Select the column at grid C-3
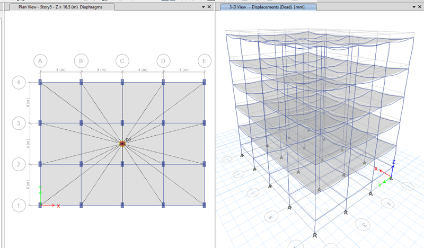 [122, 123]
